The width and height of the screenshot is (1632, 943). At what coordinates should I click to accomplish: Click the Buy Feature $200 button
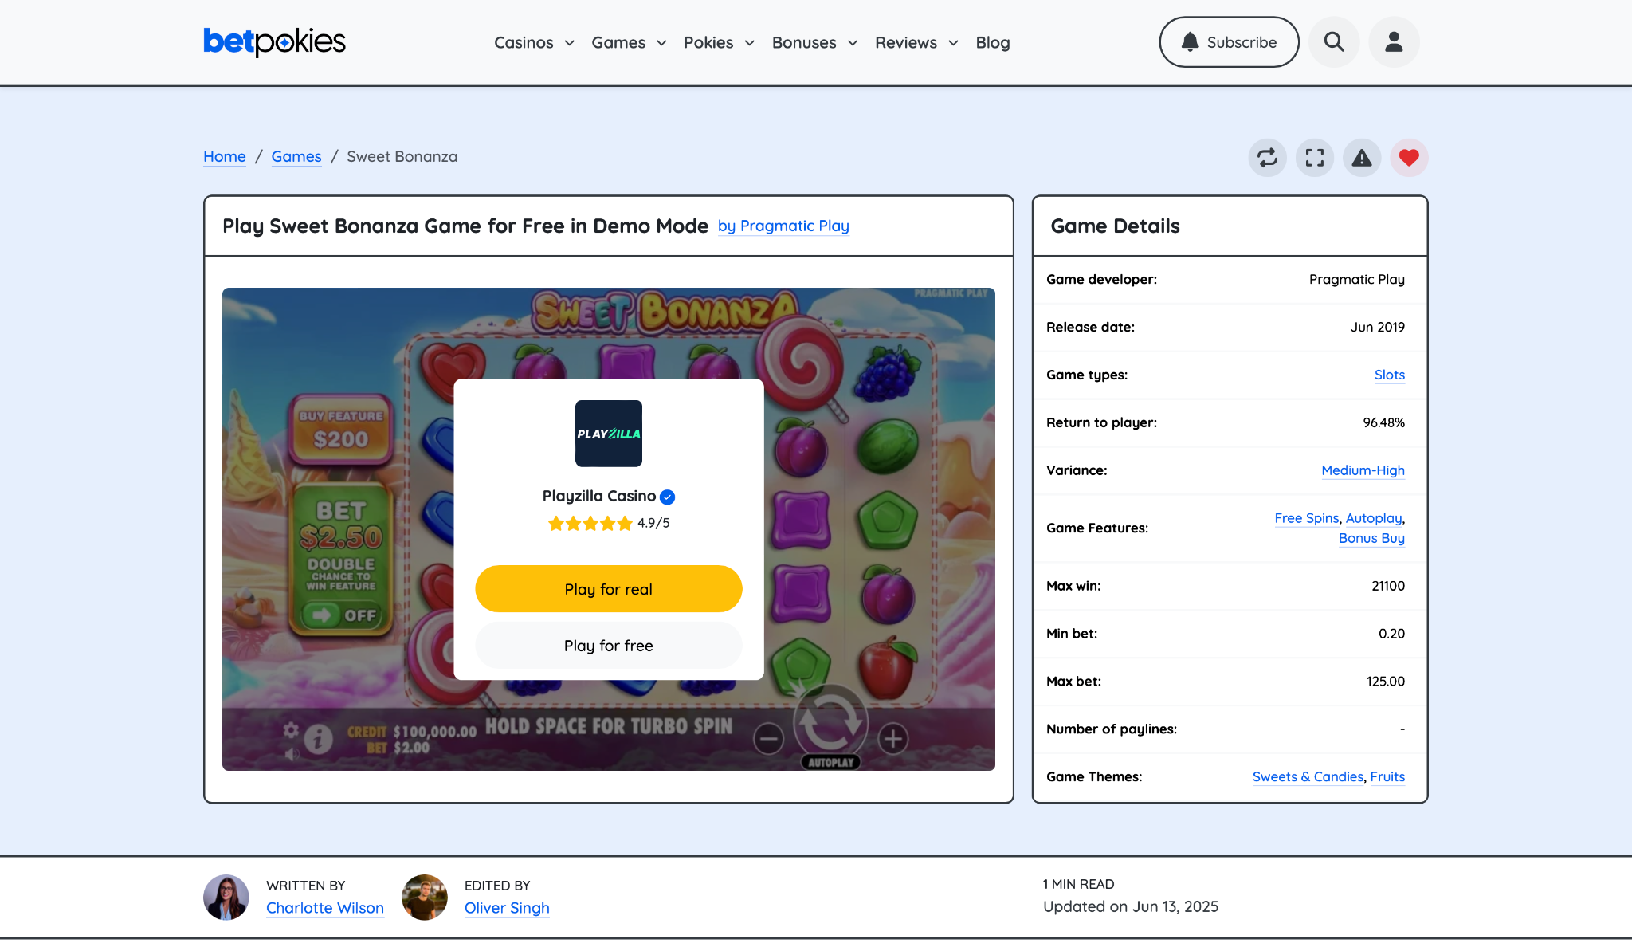click(341, 430)
